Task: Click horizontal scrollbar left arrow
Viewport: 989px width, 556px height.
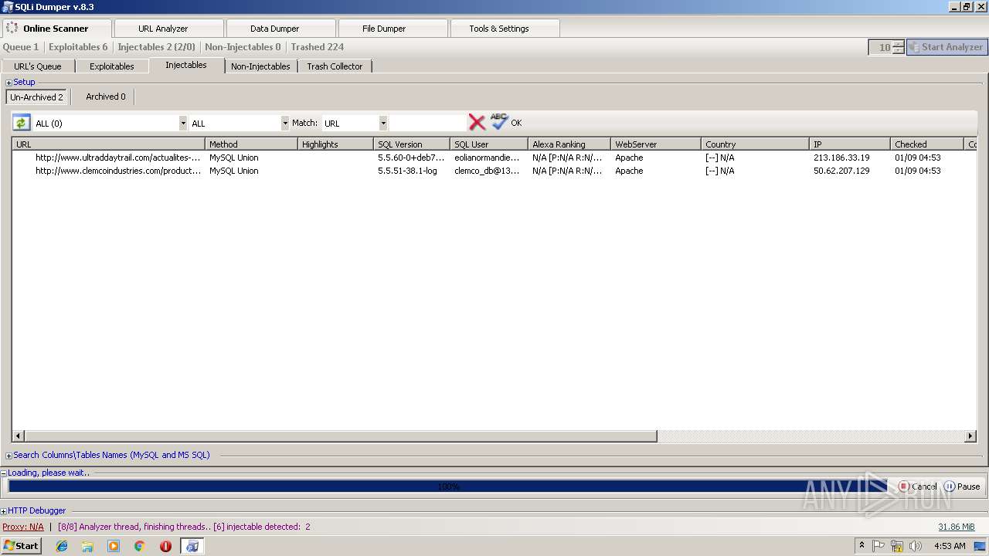Action: (x=18, y=436)
